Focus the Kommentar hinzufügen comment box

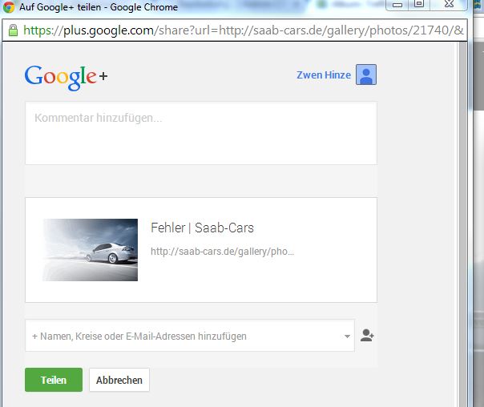pyautogui.click(x=201, y=133)
